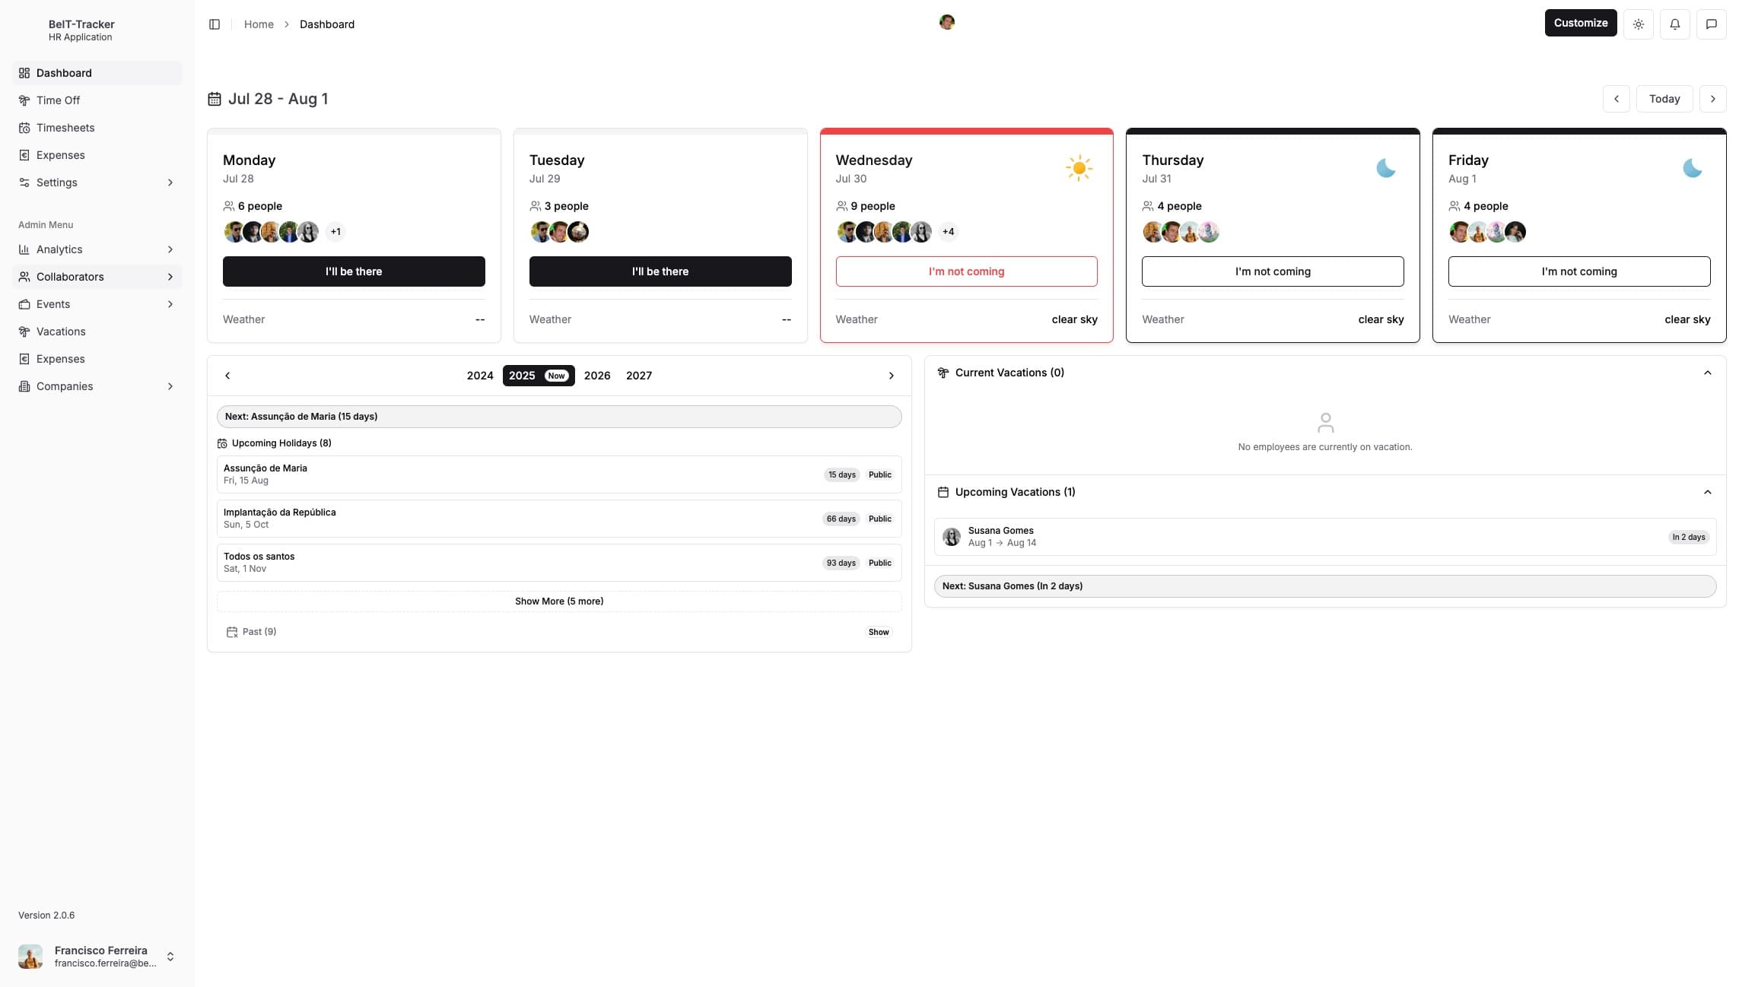The height and width of the screenshot is (987, 1739).
Task: Open the feedback chat icon
Action: click(x=1712, y=24)
